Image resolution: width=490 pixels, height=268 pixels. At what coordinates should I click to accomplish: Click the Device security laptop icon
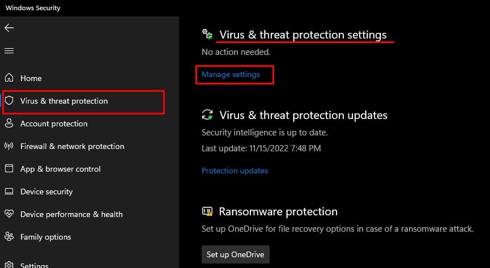pyautogui.click(x=9, y=192)
